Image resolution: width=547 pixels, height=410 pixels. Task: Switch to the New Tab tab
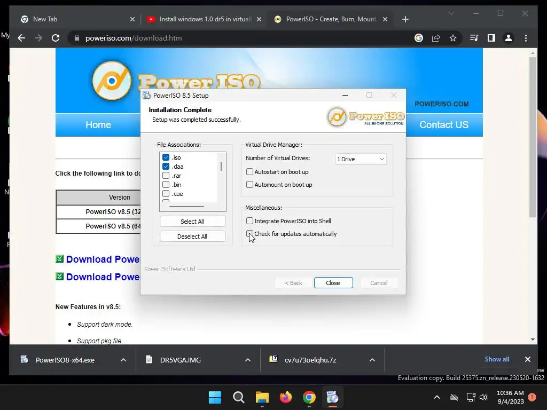click(x=77, y=19)
